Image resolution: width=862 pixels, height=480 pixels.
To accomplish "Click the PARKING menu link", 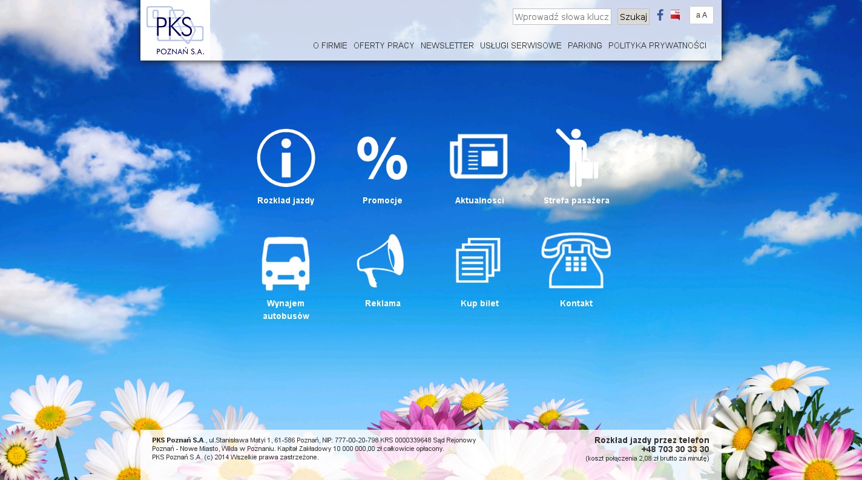I will (x=585, y=45).
